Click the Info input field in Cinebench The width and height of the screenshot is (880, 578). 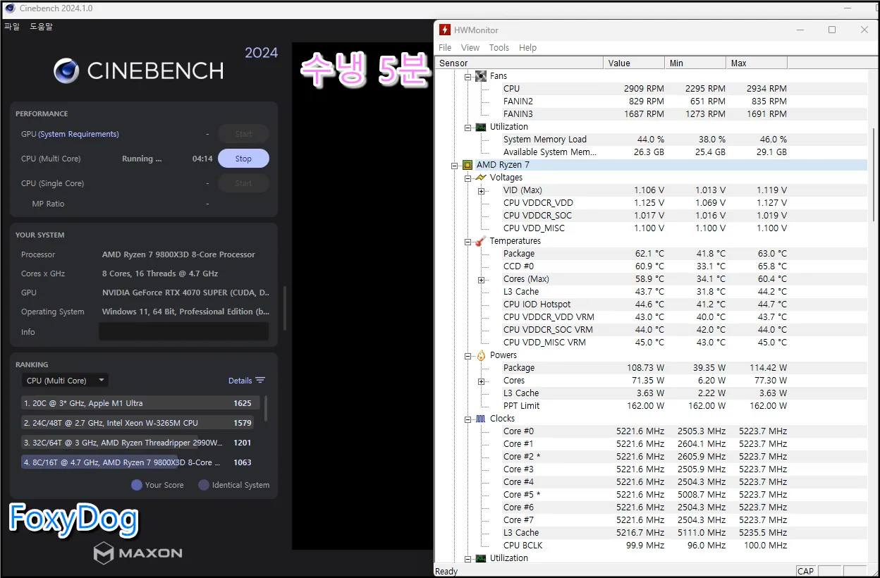pyautogui.click(x=183, y=332)
